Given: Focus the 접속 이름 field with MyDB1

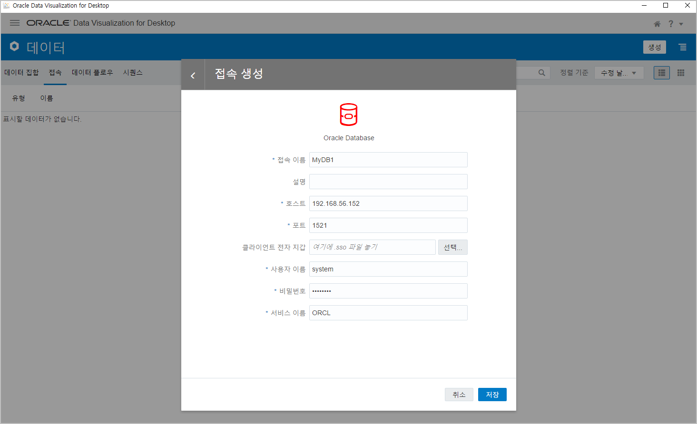Looking at the screenshot, I should pos(388,160).
